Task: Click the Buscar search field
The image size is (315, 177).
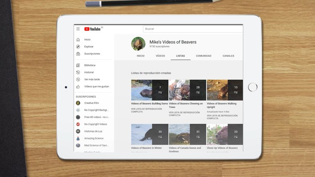Action: click(x=193, y=29)
